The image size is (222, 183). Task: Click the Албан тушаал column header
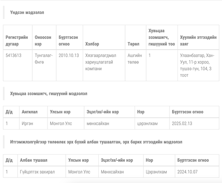coord(33,160)
